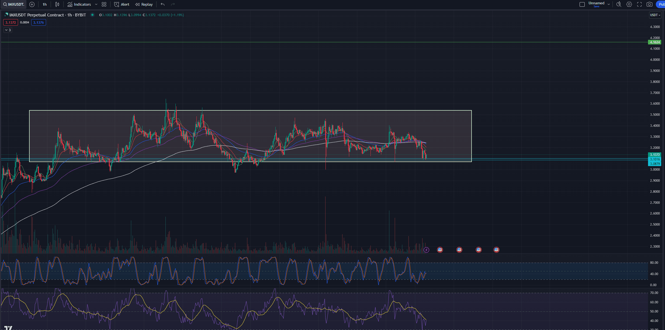Open the multi-chart layout grid icon
The height and width of the screenshot is (330, 665).
[104, 4]
